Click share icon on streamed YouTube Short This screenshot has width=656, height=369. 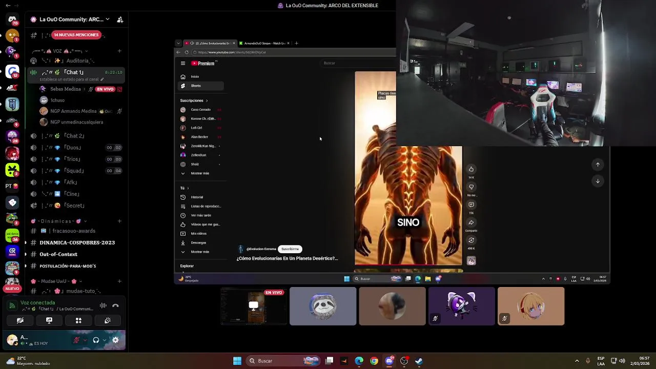pyautogui.click(x=471, y=222)
